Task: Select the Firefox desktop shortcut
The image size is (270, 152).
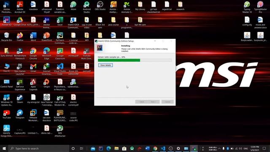Action: [20, 37]
